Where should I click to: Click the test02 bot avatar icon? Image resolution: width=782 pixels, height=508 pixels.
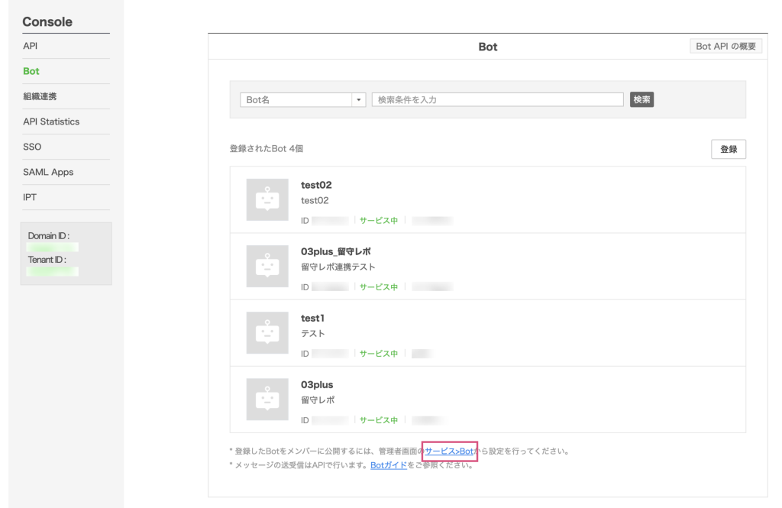[267, 199]
